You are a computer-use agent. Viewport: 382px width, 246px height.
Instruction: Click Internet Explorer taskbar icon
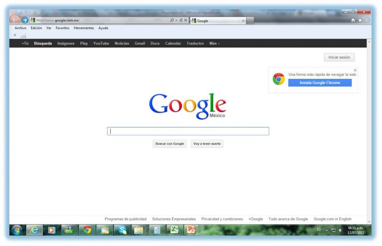click(x=35, y=230)
